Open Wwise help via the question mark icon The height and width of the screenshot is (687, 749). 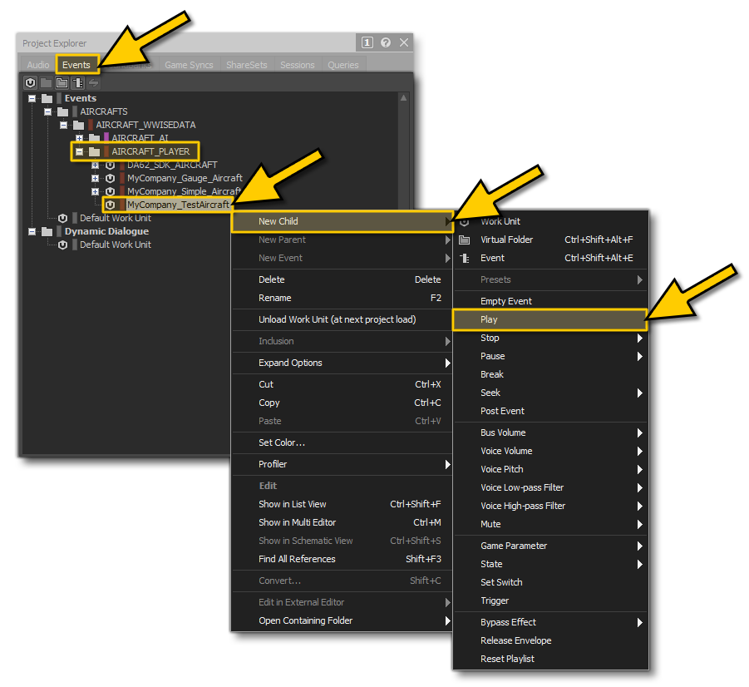[384, 42]
